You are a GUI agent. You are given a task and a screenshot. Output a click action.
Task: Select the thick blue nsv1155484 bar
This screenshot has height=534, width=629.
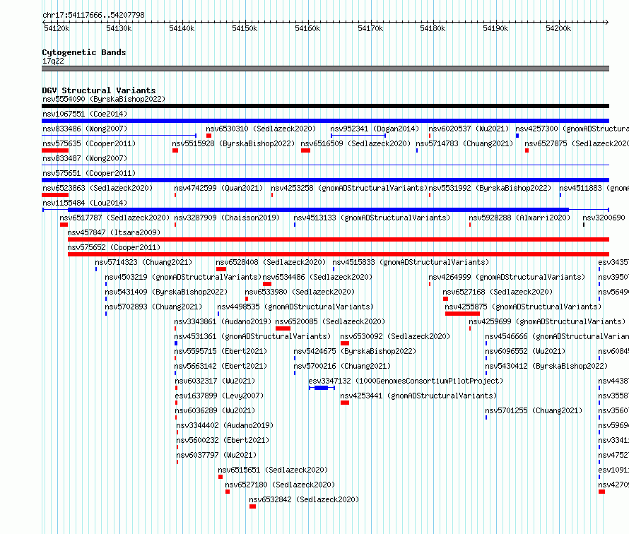pos(319,210)
